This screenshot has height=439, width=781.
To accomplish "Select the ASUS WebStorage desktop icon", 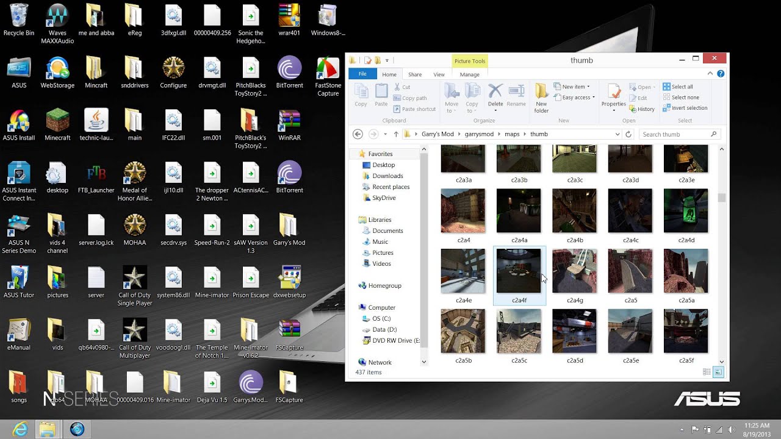I will click(x=57, y=73).
